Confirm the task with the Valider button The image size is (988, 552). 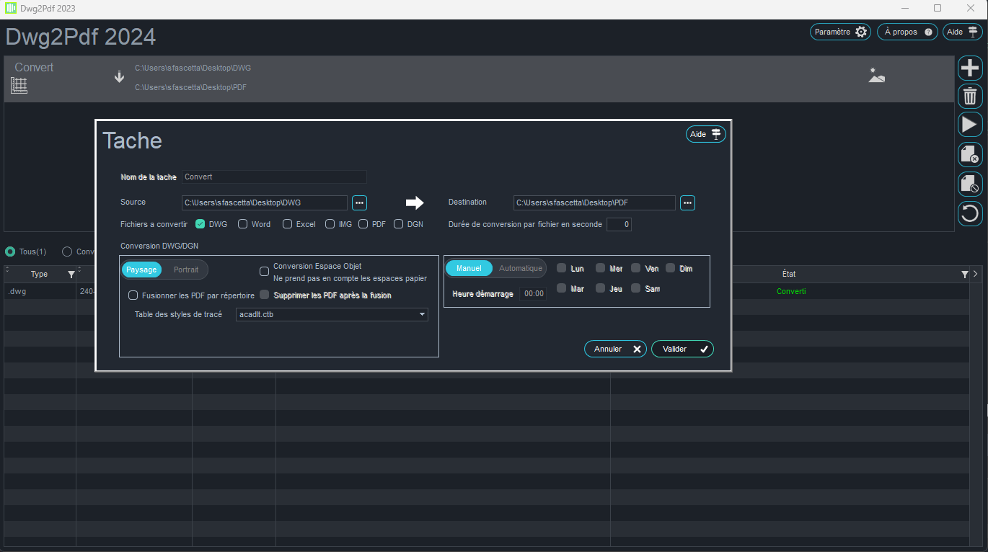pos(682,348)
